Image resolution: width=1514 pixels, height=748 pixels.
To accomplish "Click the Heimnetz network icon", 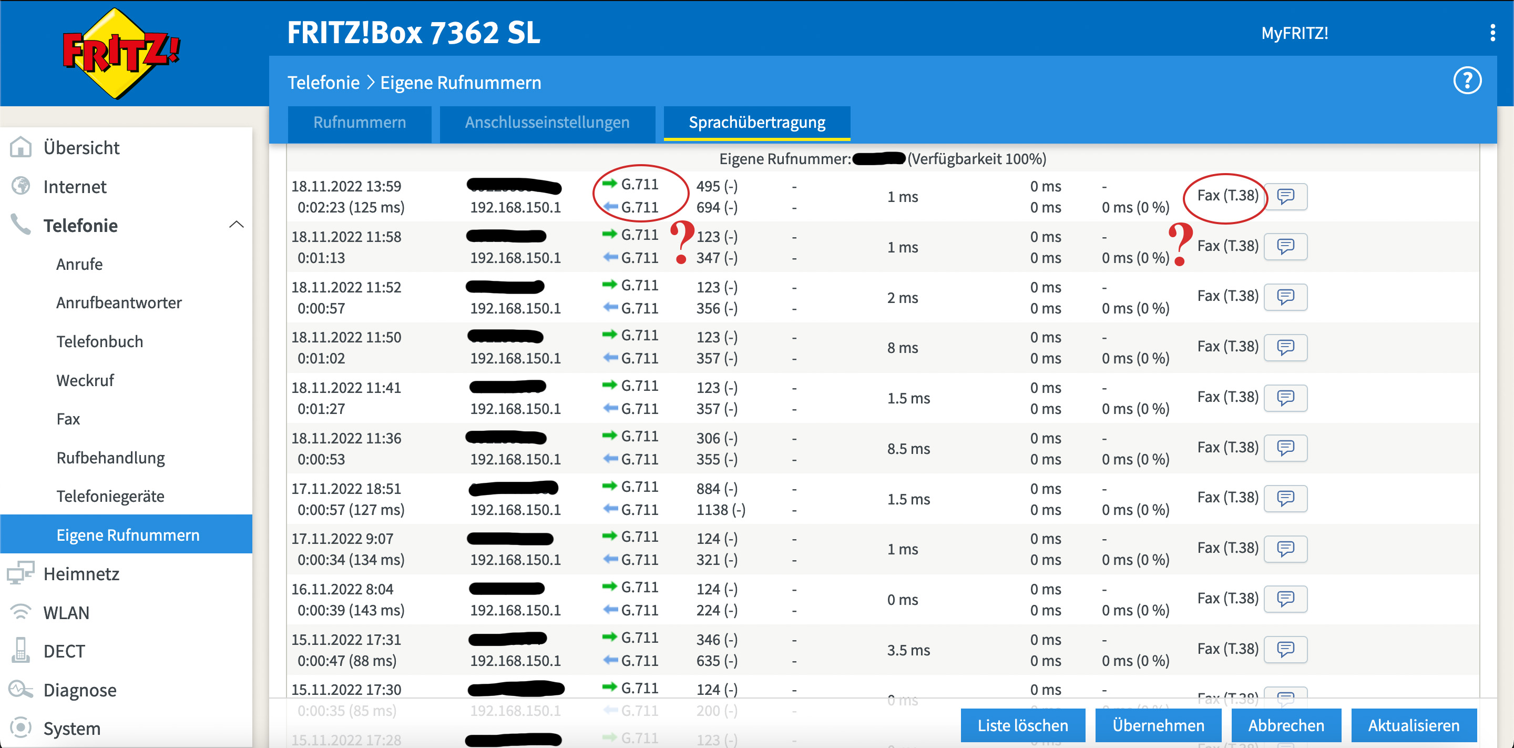I will tap(21, 573).
